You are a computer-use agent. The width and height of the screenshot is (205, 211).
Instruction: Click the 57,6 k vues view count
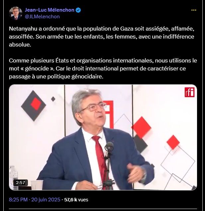coord(76,200)
